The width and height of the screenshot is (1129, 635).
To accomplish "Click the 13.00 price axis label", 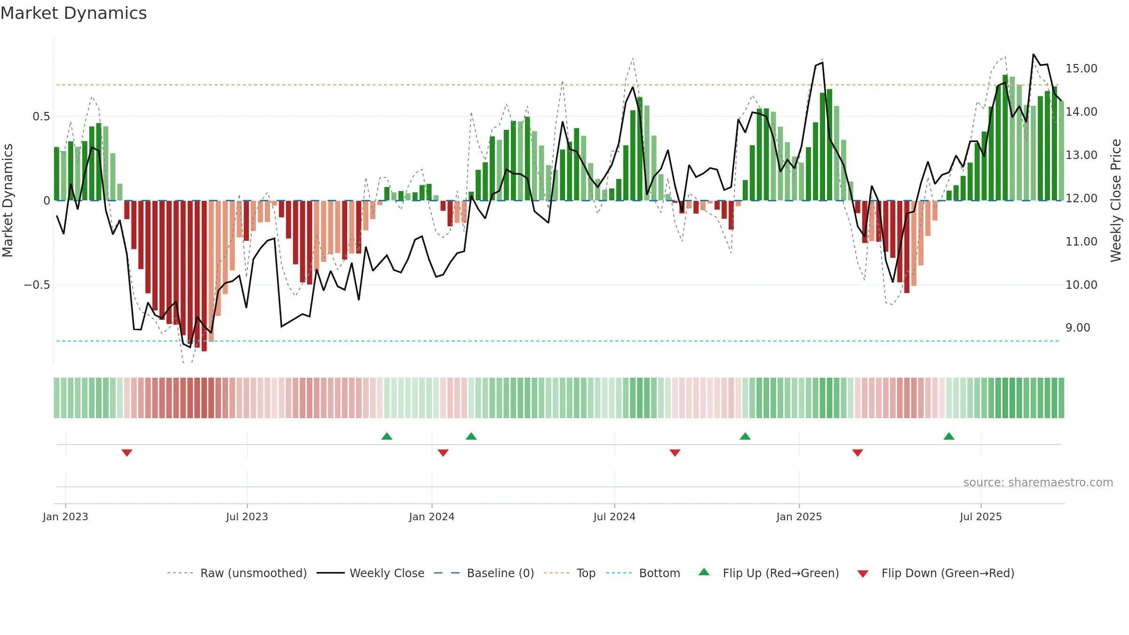I will pos(1081,155).
